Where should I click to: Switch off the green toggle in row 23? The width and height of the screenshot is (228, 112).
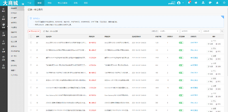coord(181,65)
